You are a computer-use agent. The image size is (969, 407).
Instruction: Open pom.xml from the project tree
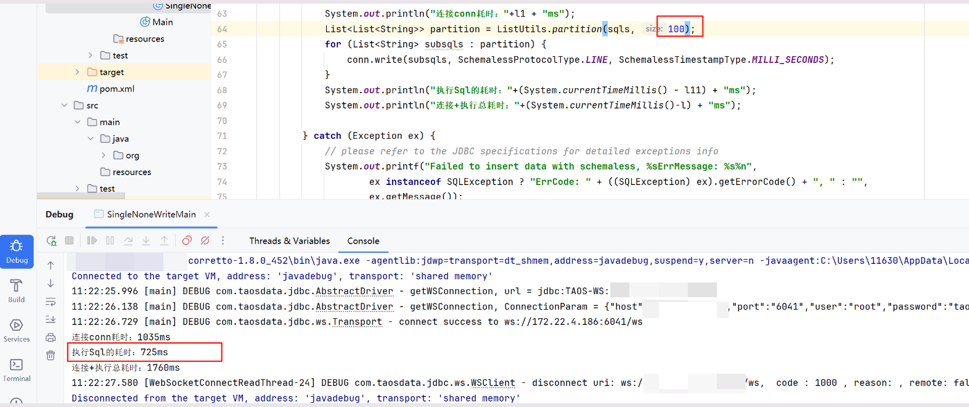pyautogui.click(x=117, y=89)
